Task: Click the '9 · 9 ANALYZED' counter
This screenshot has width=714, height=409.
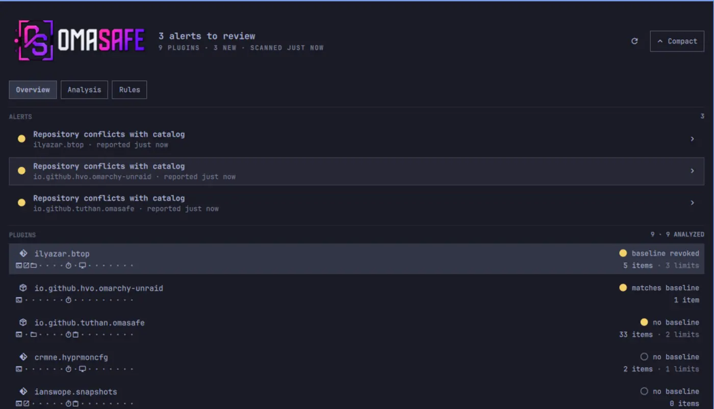Action: tap(677, 235)
